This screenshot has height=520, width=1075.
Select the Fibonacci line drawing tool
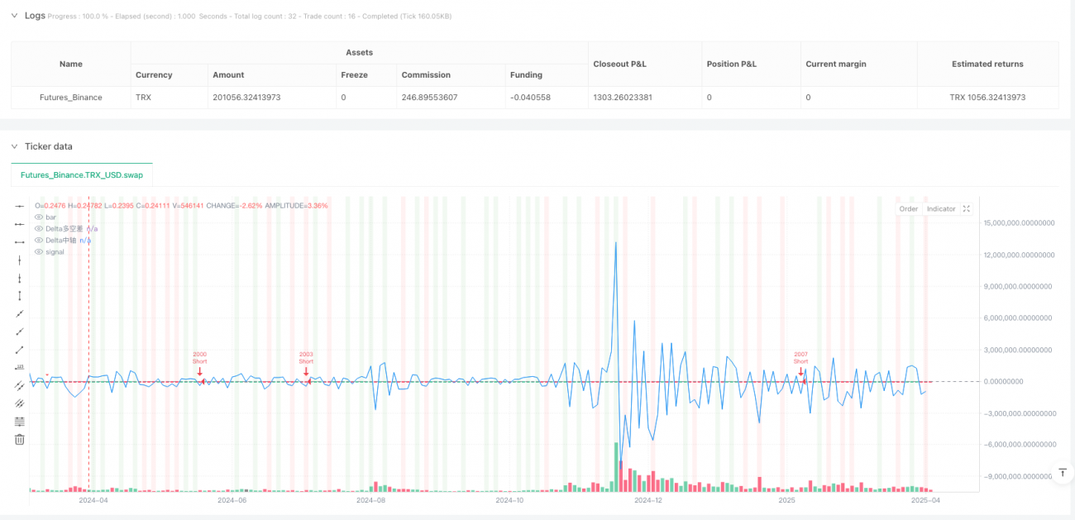[20, 422]
